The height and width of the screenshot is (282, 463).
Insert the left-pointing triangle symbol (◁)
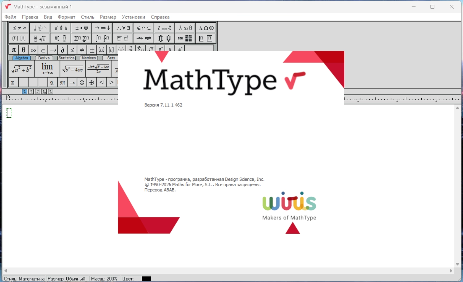(101, 82)
